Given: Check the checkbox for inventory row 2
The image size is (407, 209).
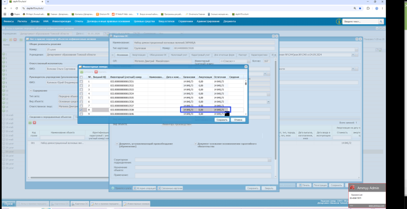Looking at the screenshot, I should 81,86.
